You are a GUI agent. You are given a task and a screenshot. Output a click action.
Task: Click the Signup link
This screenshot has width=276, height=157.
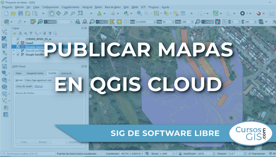39,86
